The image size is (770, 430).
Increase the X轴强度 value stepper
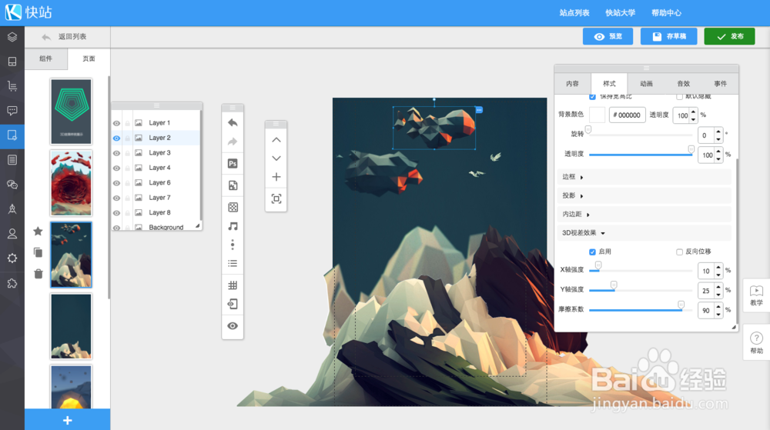coord(718,268)
